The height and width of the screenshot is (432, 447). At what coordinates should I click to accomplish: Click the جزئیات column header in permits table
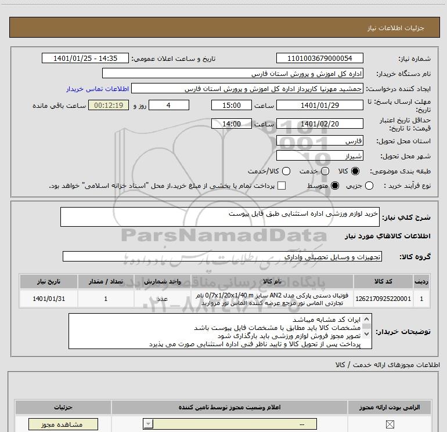pos(63,407)
